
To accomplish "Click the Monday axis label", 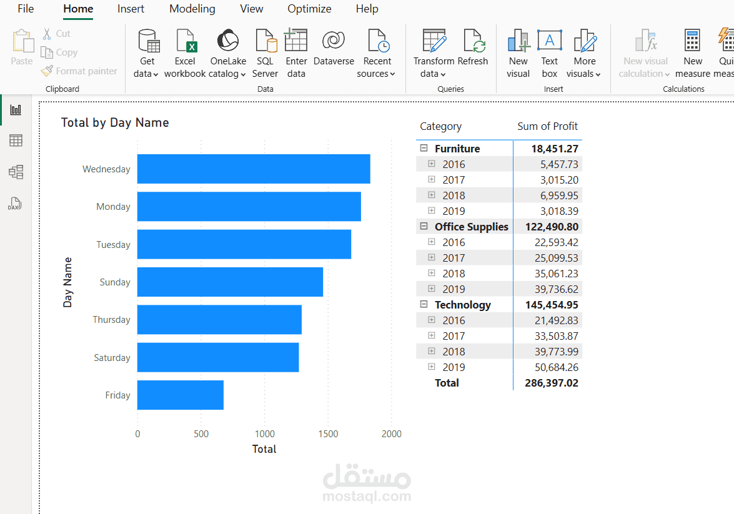I will click(x=113, y=207).
